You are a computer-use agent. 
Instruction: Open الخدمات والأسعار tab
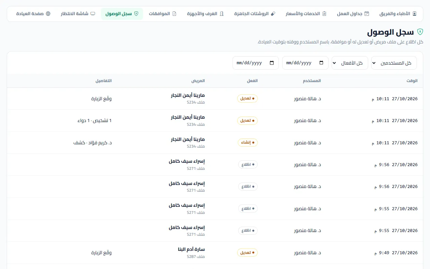point(306,14)
